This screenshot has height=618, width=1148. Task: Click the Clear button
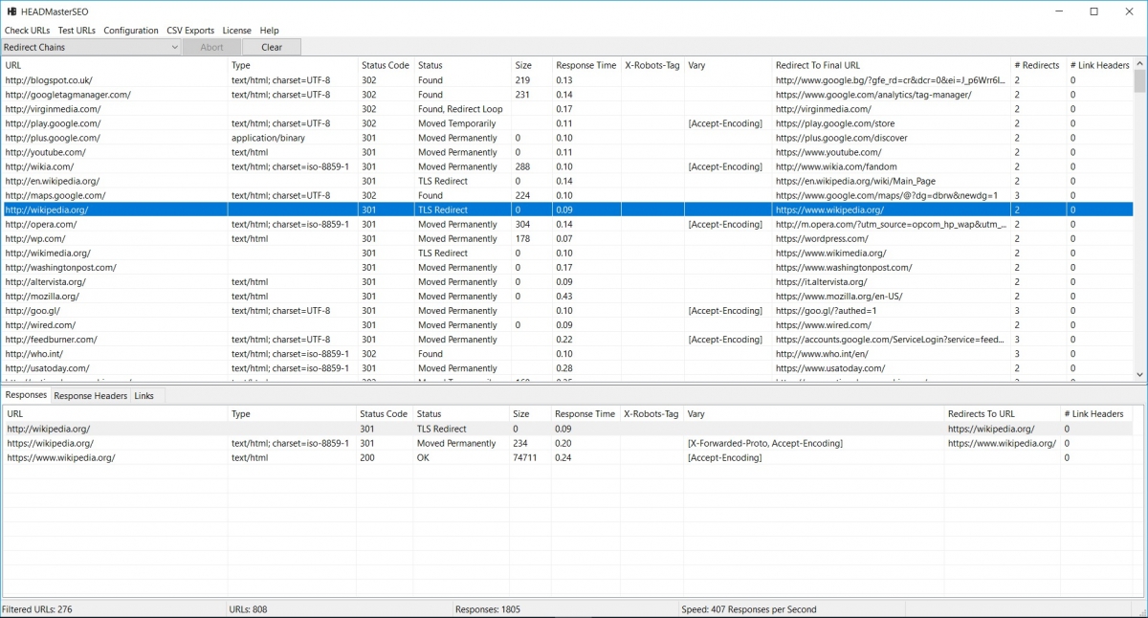pyautogui.click(x=272, y=47)
